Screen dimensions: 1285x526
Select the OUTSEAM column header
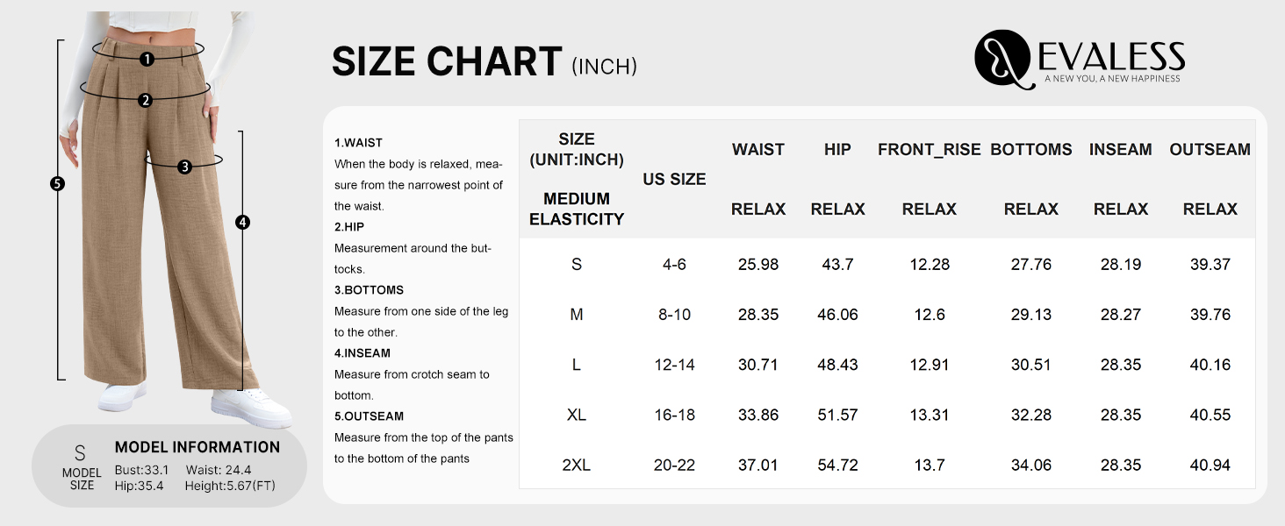pos(1210,150)
